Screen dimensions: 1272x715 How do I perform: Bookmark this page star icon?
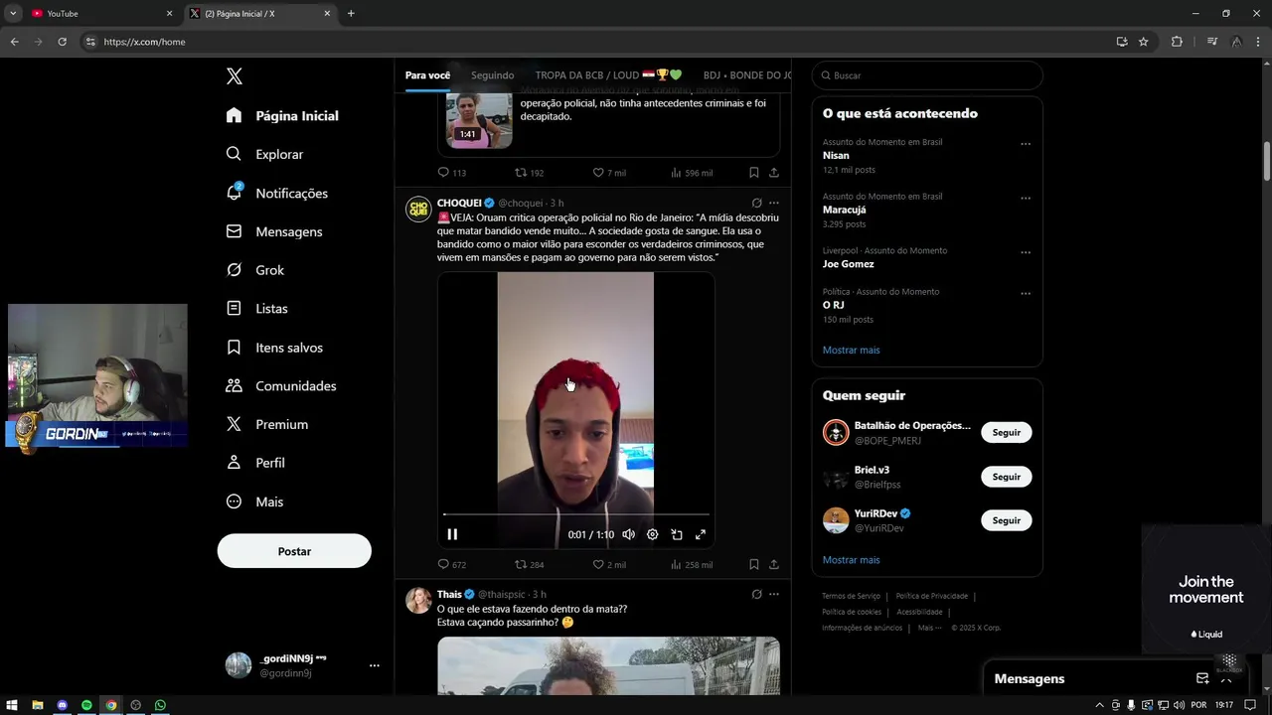[1144, 42]
